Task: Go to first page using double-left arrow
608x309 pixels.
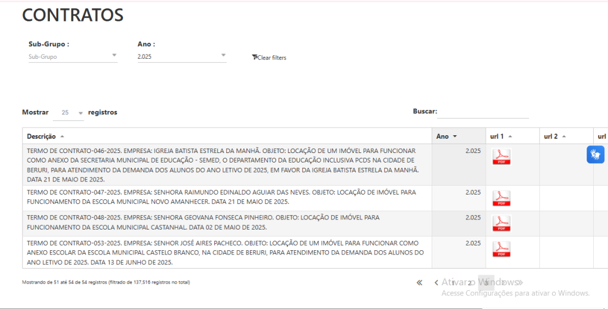Action: [419, 283]
